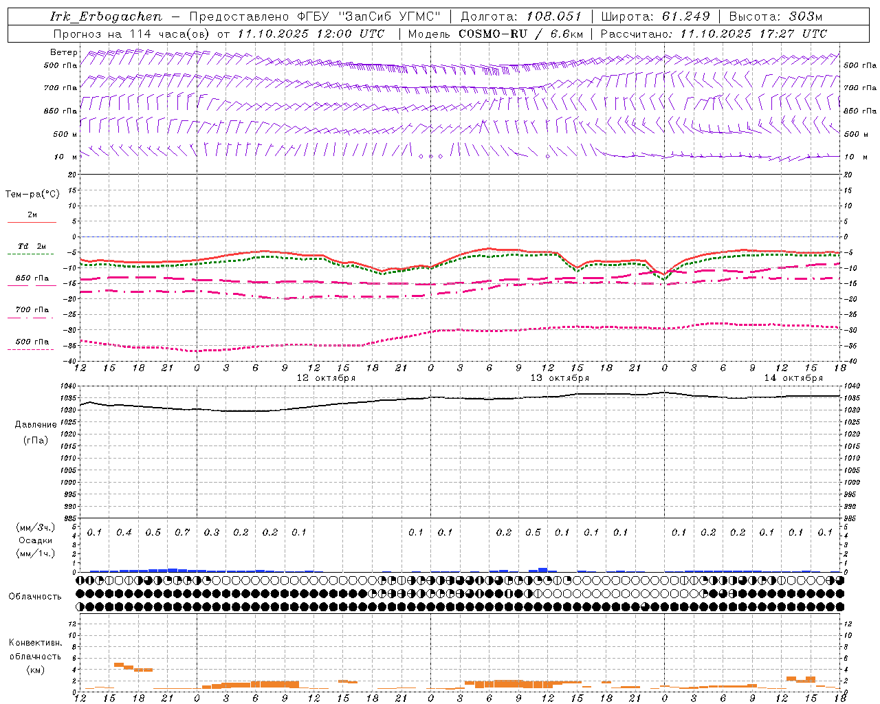This screenshot has height=704, width=880.
Task: Click the (мм/3ч.) precipitation unit label
Action: point(36,527)
